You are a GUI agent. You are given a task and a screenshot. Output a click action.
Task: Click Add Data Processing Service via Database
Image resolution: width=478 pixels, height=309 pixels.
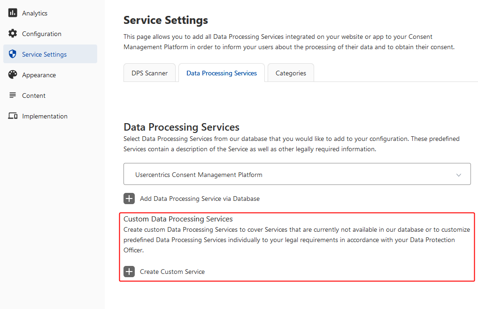tap(200, 199)
